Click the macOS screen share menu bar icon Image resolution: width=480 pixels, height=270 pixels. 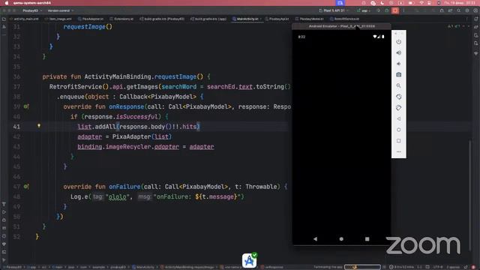pos(340,3)
